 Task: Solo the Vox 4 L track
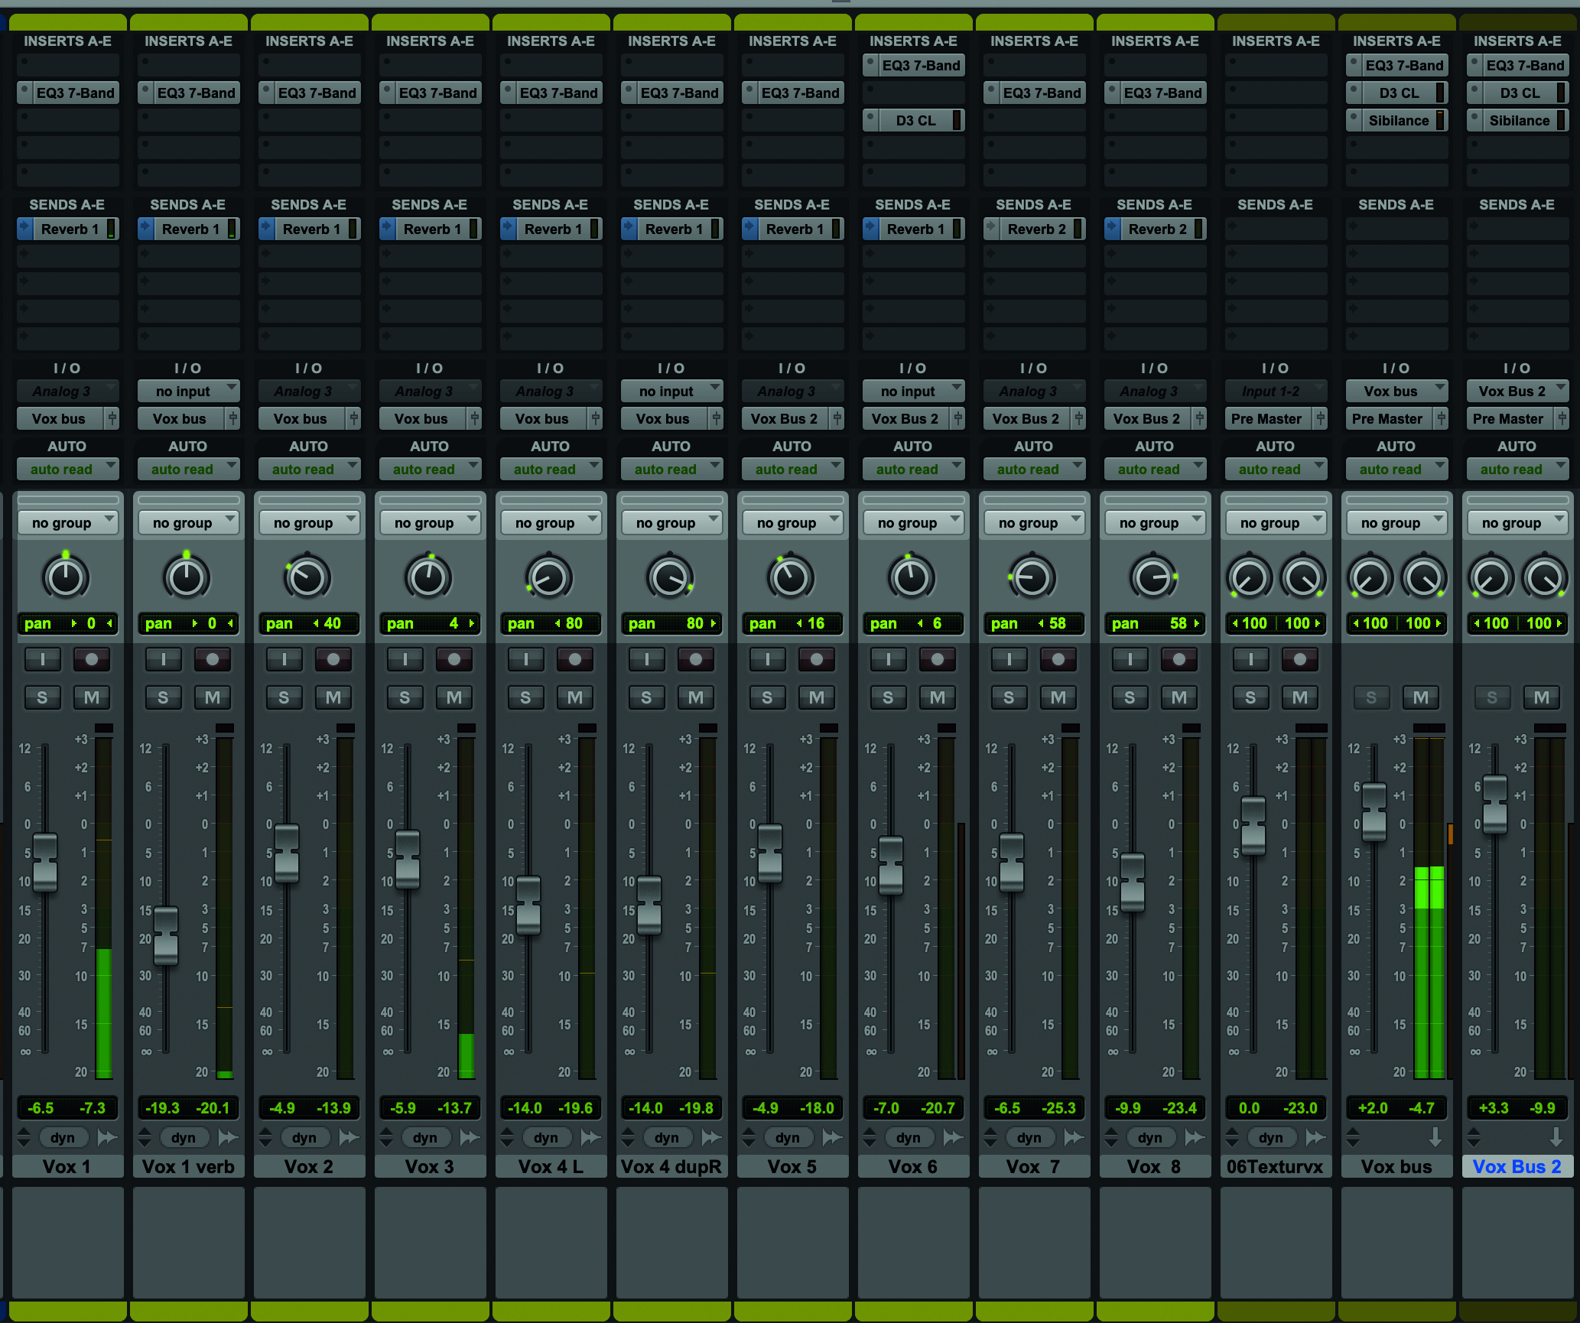point(526,697)
